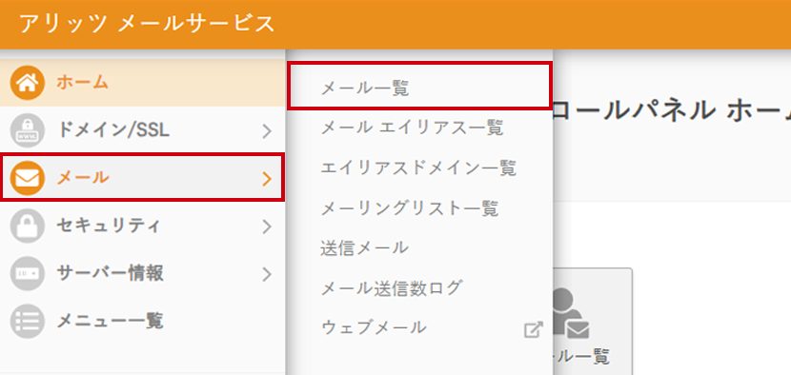Select 送信メール menu entry
This screenshot has height=375, width=791.
pos(364,247)
